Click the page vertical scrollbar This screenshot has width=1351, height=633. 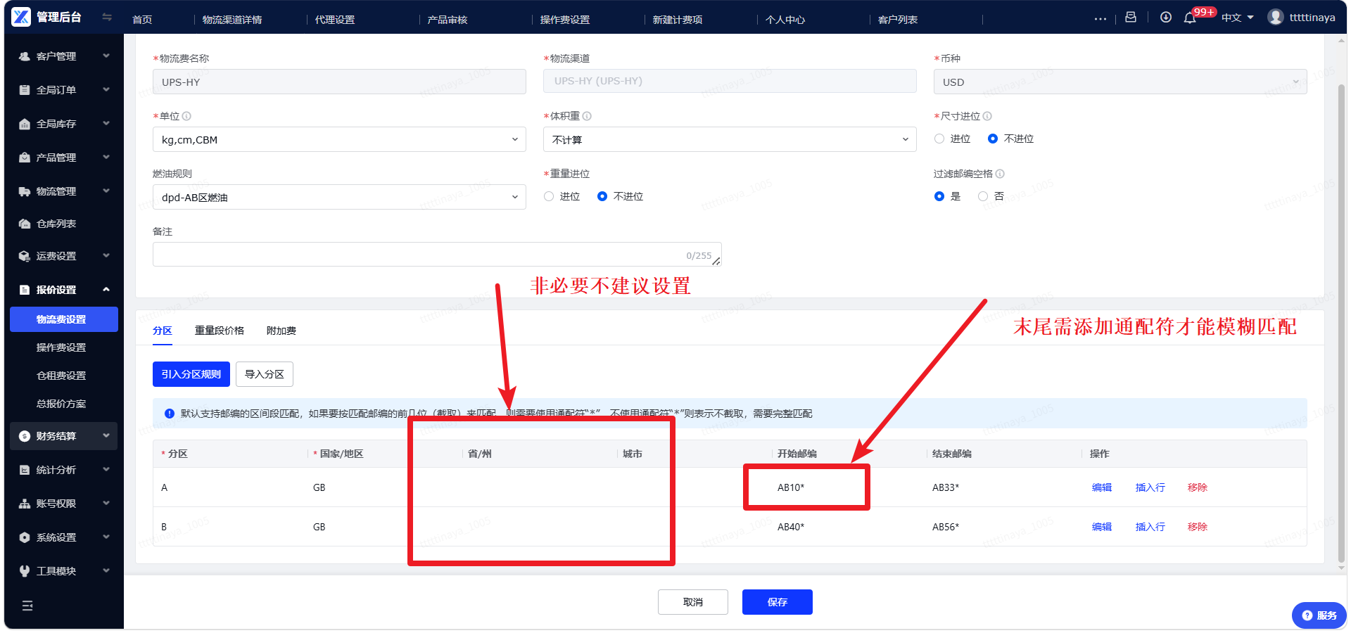pos(1341,324)
